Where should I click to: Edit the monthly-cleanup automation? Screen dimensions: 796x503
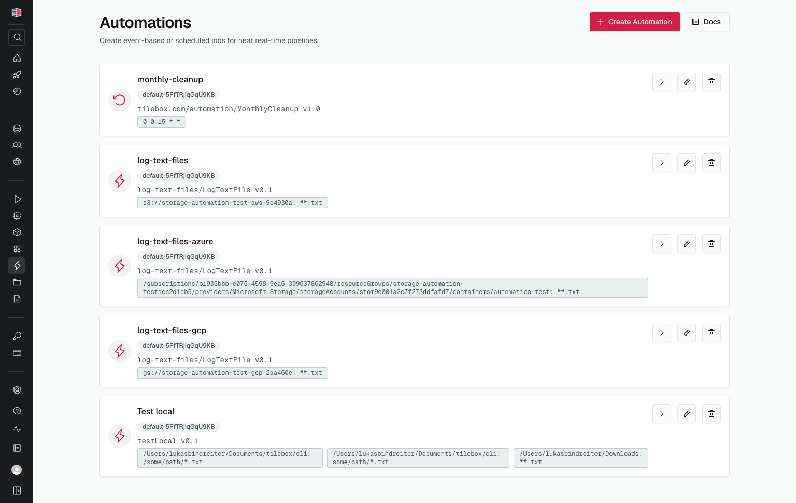pos(687,82)
